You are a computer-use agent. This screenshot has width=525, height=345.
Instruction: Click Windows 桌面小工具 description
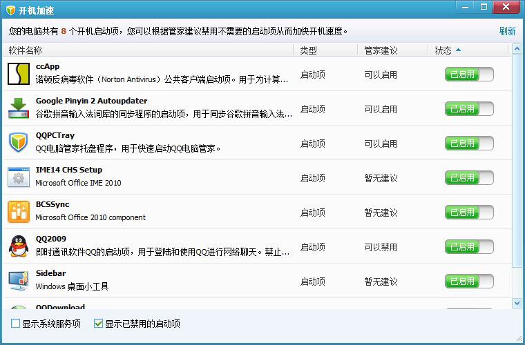72,286
